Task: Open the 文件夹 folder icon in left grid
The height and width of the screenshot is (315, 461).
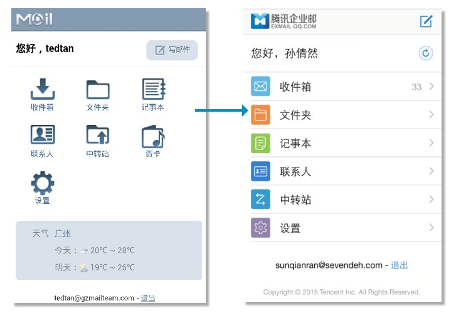Action: (x=98, y=90)
